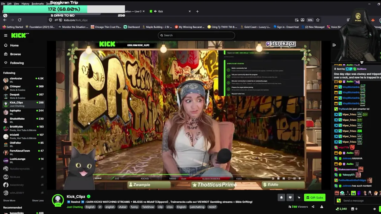Close the Kick browser tab
This screenshot has height=214, width=381.
(190, 11)
